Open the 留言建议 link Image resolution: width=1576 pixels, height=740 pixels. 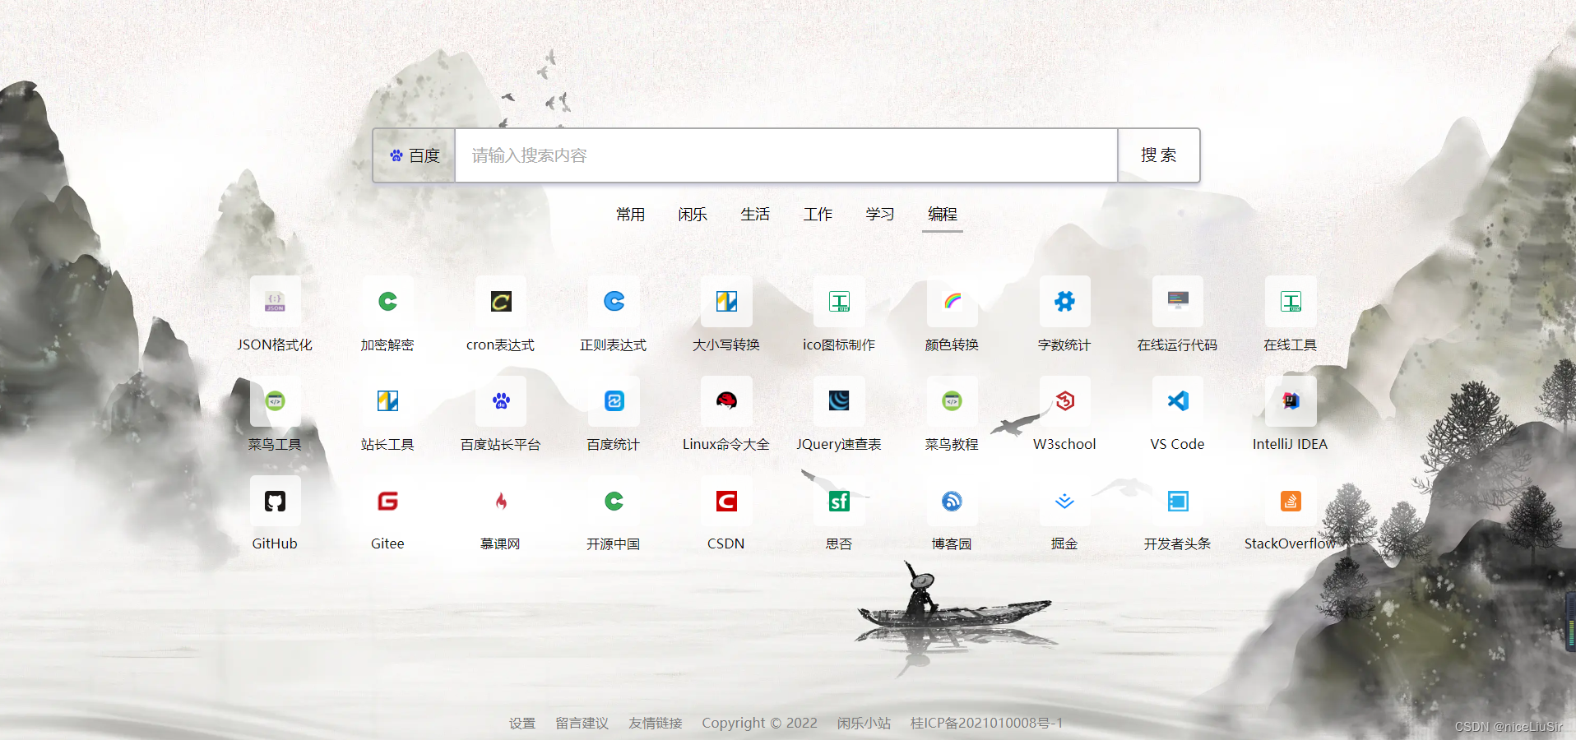[x=582, y=723]
